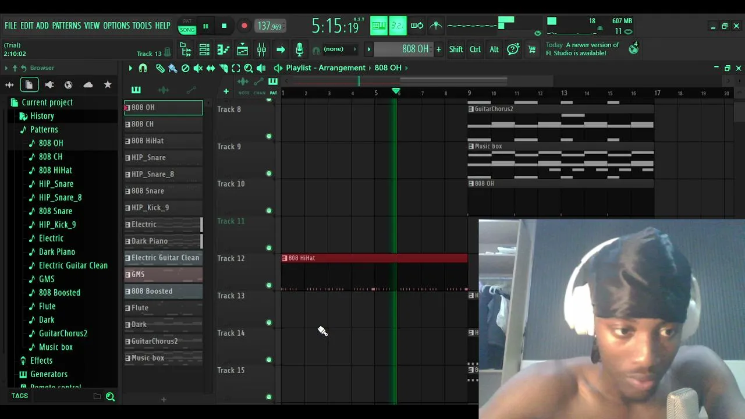Screen dimensions: 745x419
Task: Search the Browser with magnifier icon
Action: click(110, 397)
